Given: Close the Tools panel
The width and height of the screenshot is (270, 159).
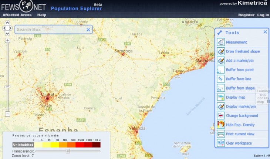Looking at the screenshot, I should pos(265,32).
